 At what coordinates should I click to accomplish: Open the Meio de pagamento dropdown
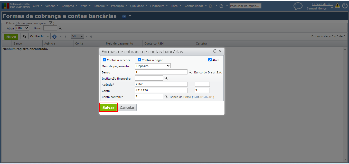coord(153,66)
